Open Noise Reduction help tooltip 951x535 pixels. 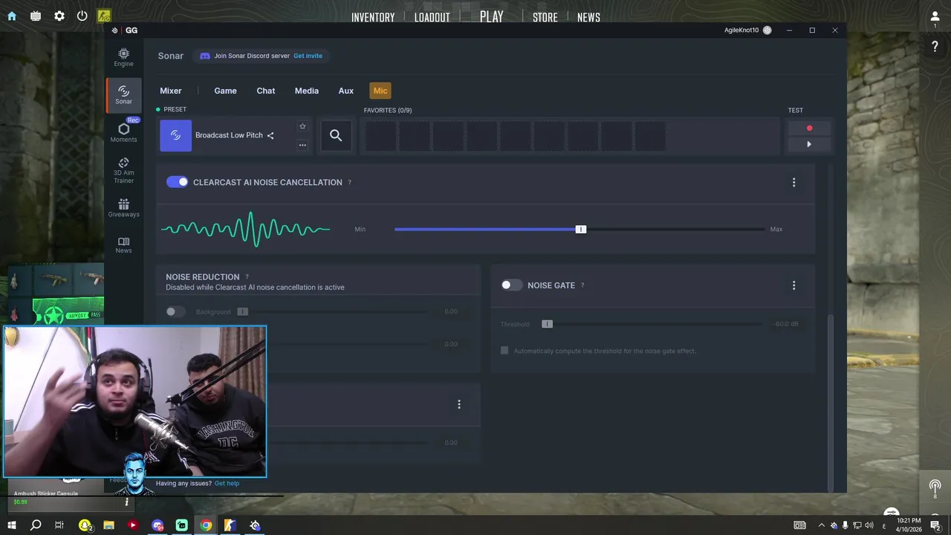tap(247, 277)
